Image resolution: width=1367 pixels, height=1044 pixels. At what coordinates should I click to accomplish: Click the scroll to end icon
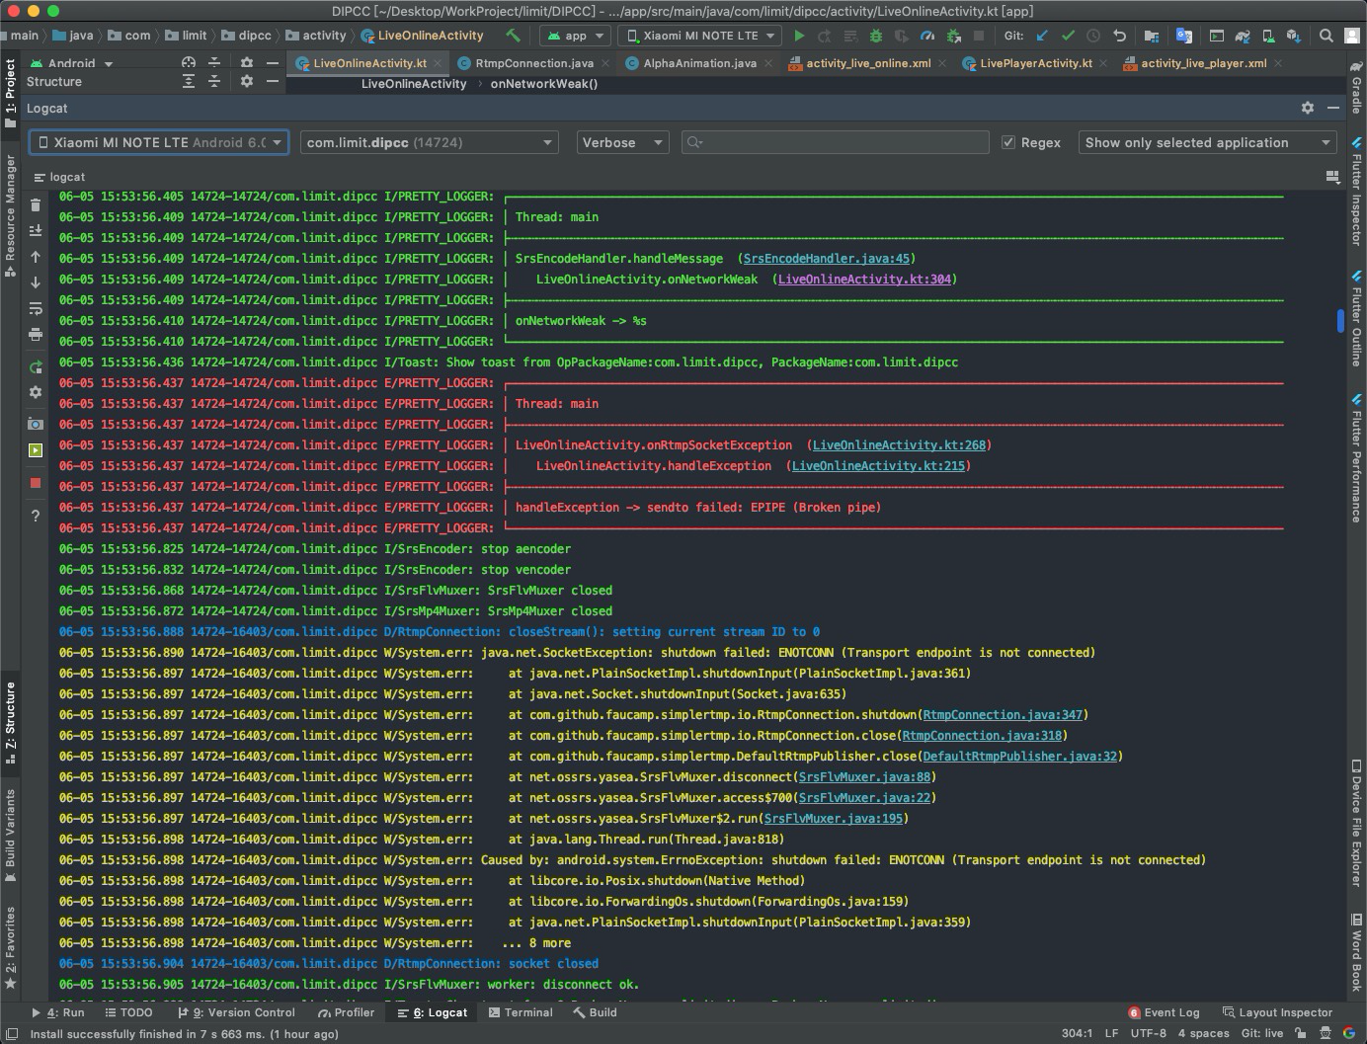coord(36,231)
